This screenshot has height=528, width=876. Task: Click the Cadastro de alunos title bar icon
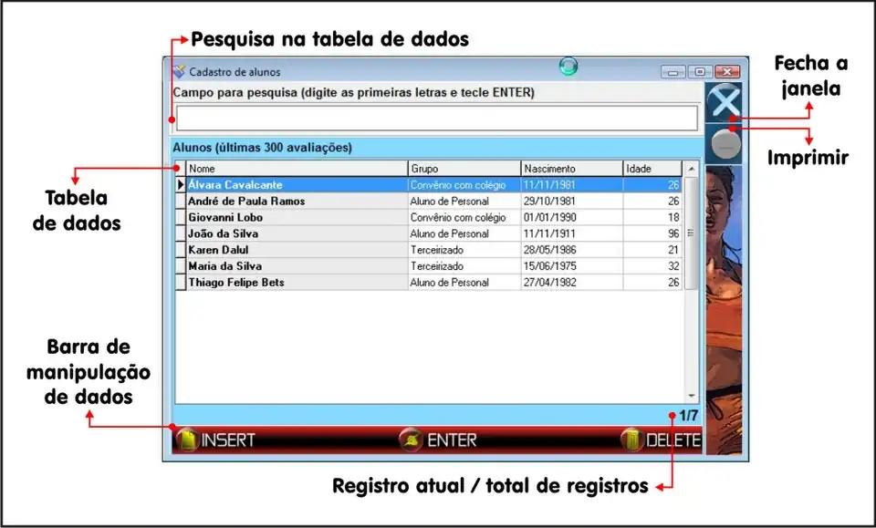(179, 71)
